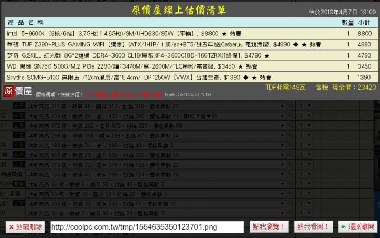The width and height of the screenshot is (380, 238).
Task: Click magnifier icon on the 572 樣 row
Action: [x=290, y=125]
